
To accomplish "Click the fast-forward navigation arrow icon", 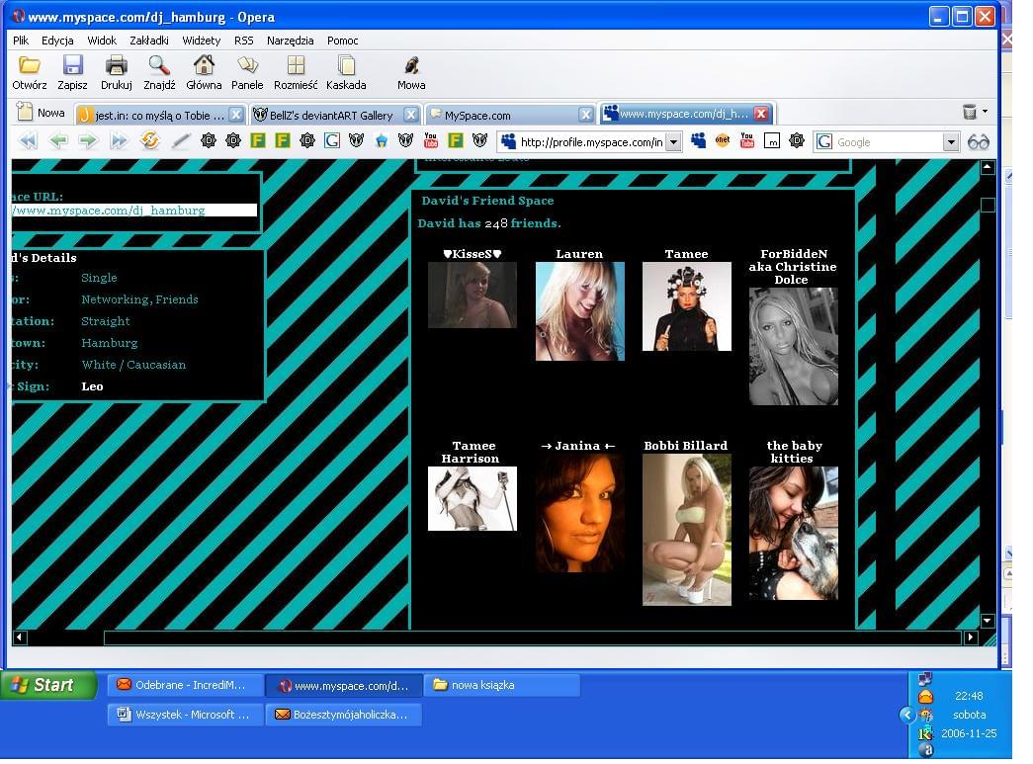I will (x=119, y=141).
